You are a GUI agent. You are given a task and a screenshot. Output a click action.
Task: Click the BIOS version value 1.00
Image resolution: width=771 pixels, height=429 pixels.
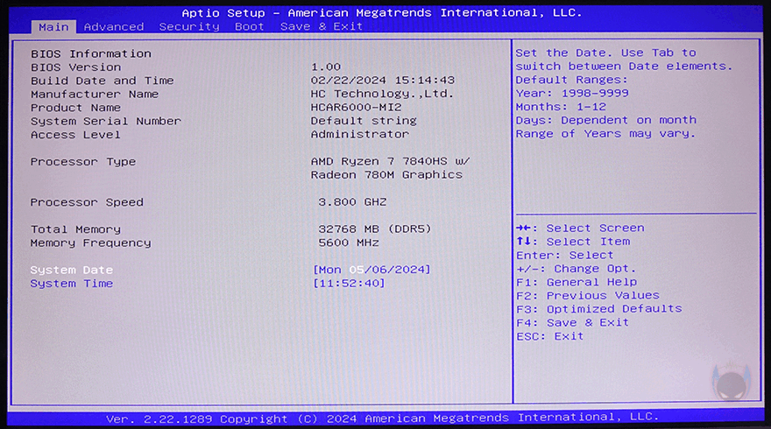[x=326, y=67]
